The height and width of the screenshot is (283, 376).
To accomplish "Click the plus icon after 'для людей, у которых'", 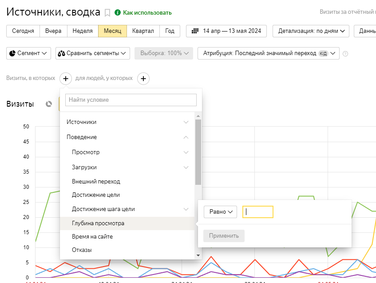I will (x=143, y=79).
